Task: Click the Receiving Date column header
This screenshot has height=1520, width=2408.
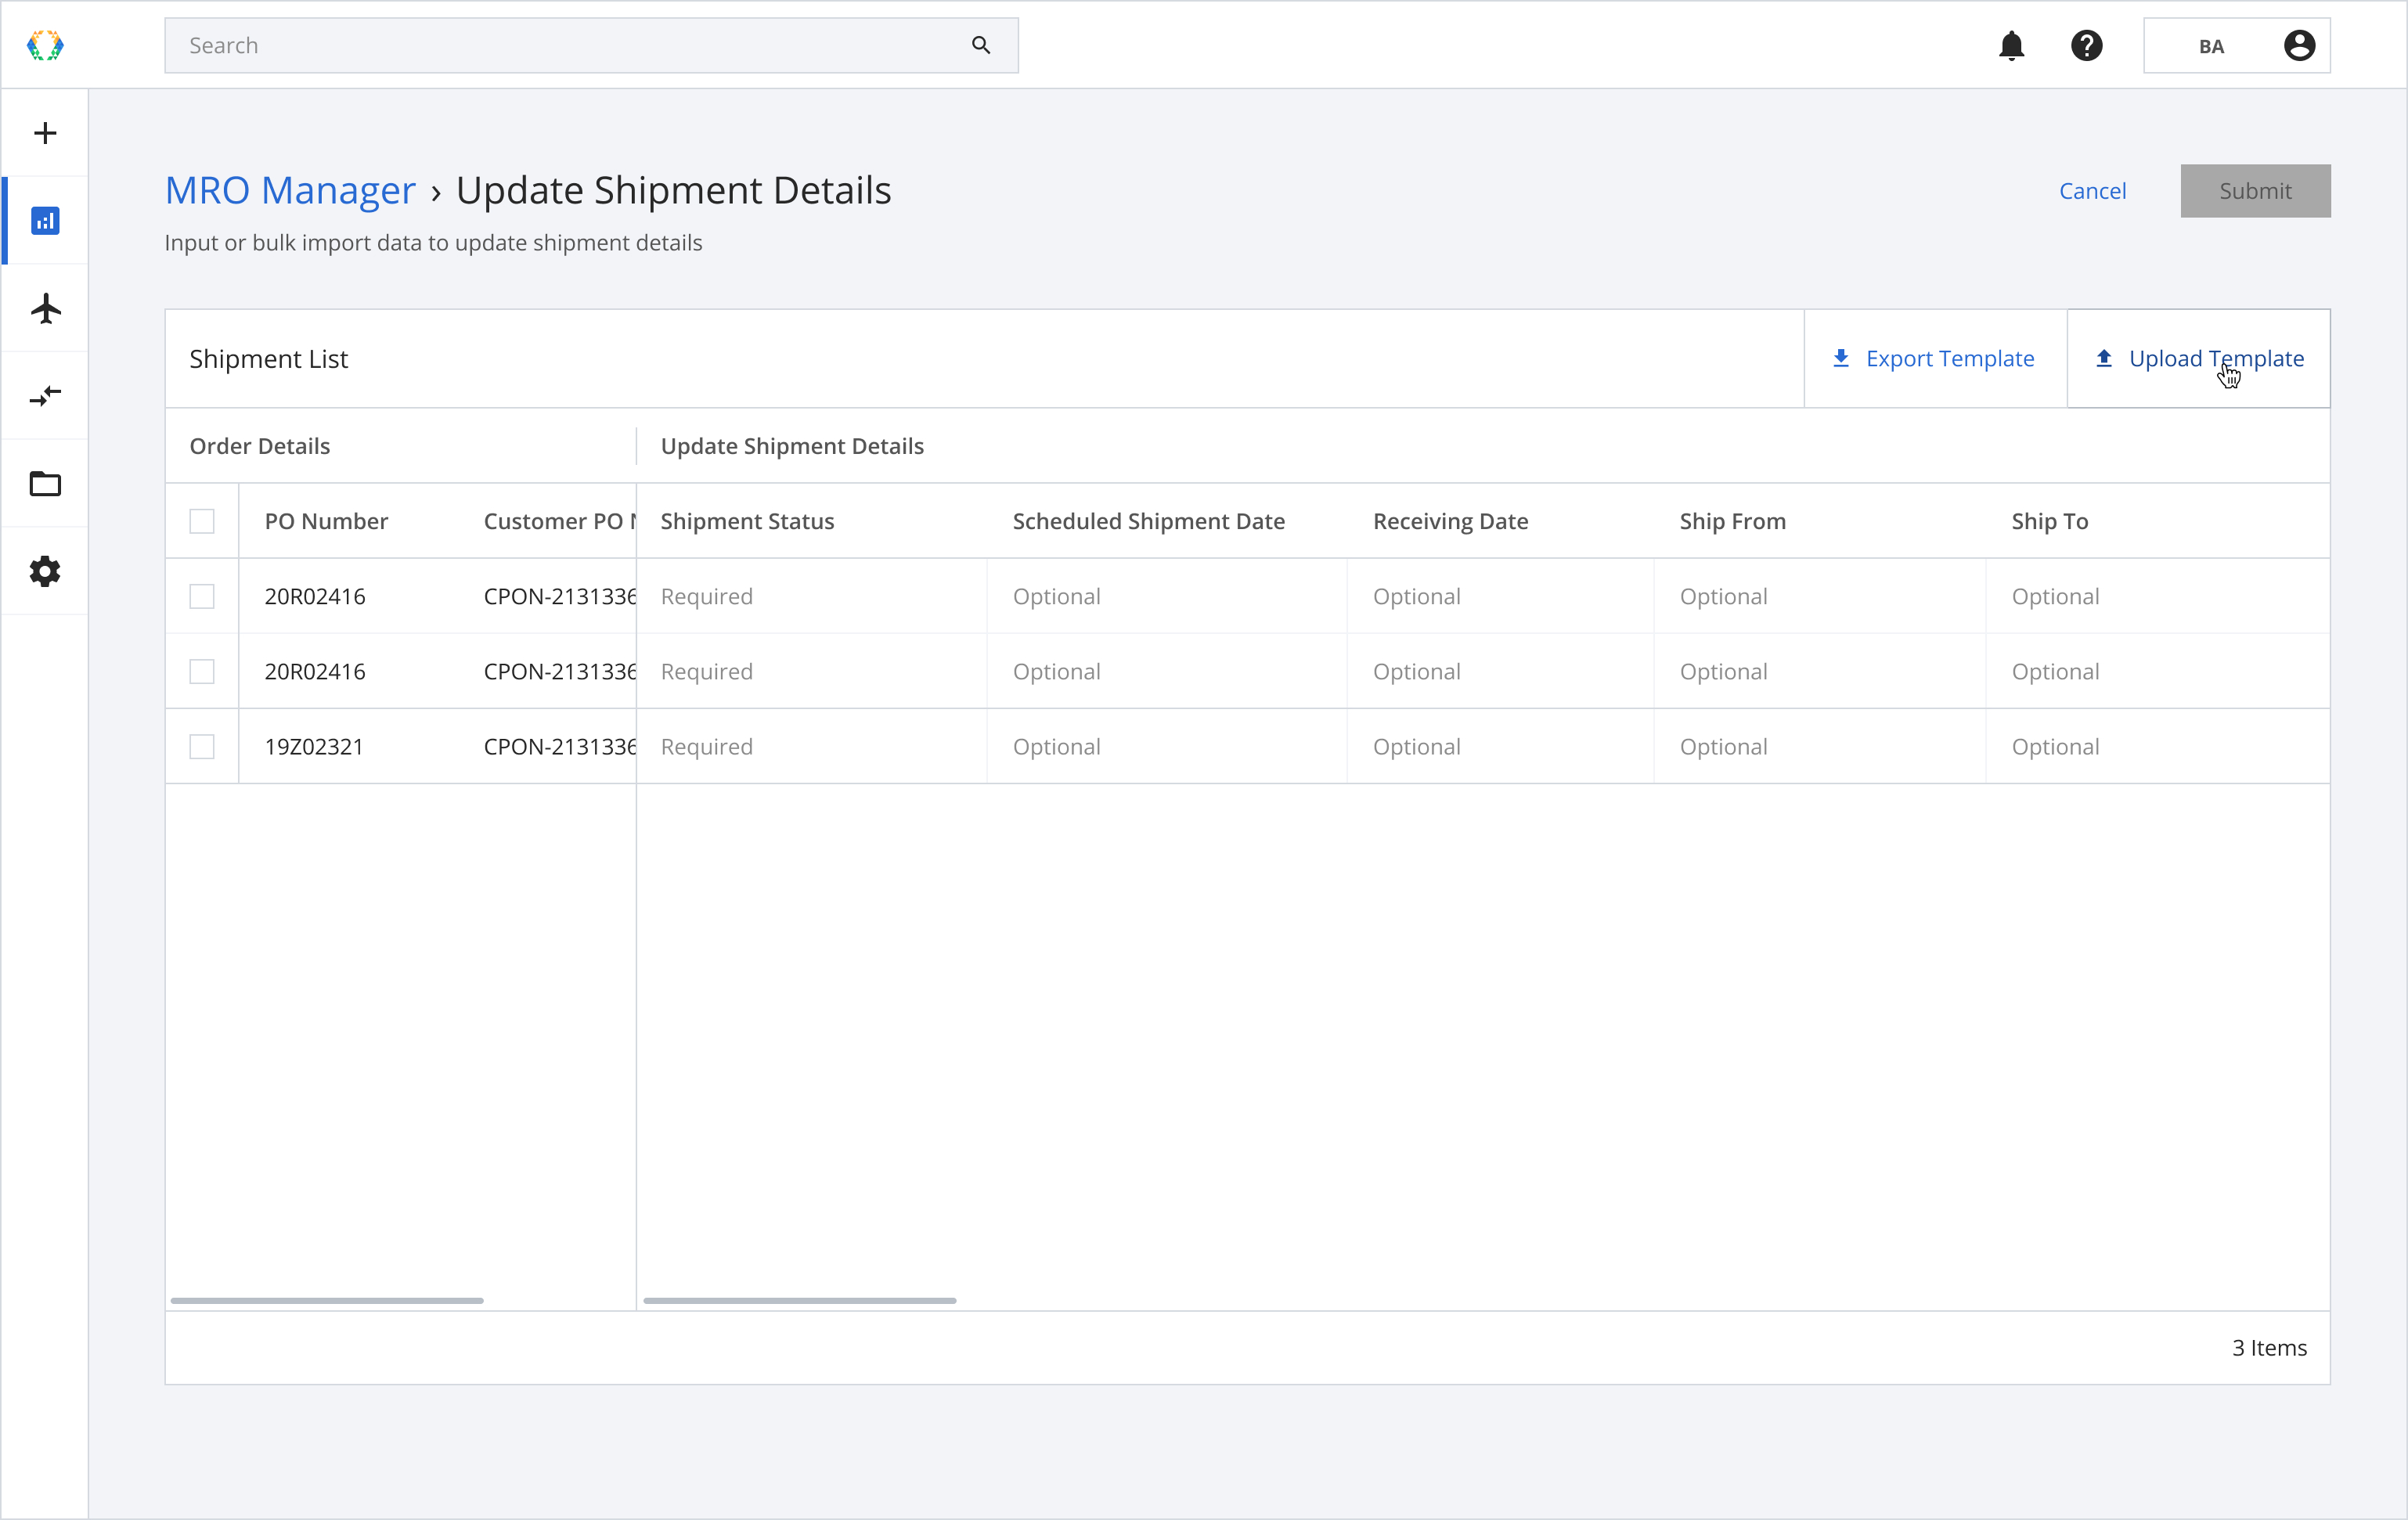Action: tap(1450, 521)
